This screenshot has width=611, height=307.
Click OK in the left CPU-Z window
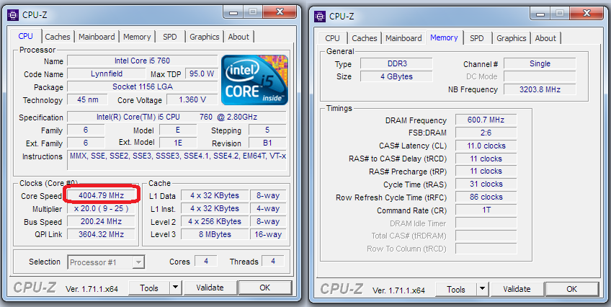click(x=264, y=288)
